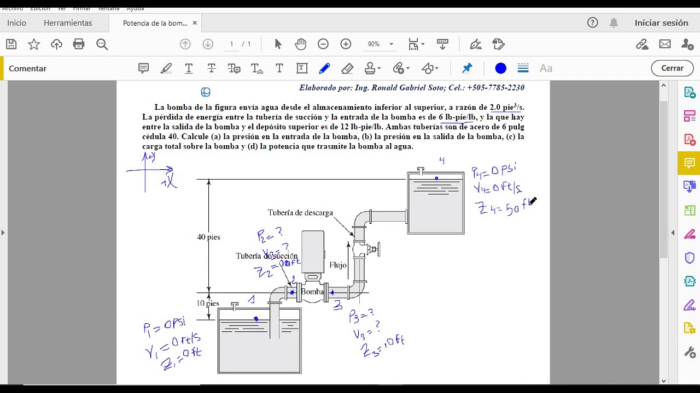
Task: Close the Potencia de la bom... tab
Action: click(x=195, y=23)
